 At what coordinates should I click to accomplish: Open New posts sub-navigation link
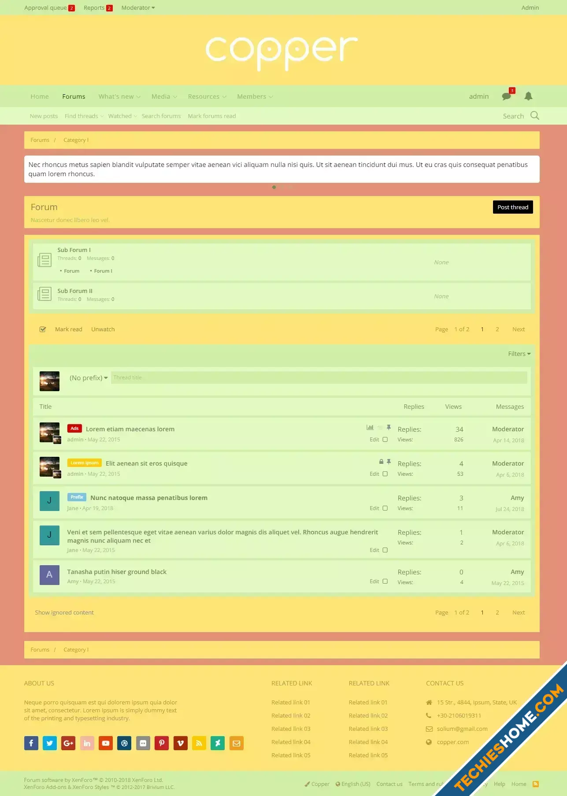(44, 116)
